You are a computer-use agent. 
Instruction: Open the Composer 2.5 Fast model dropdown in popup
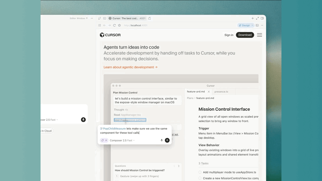click(x=122, y=140)
